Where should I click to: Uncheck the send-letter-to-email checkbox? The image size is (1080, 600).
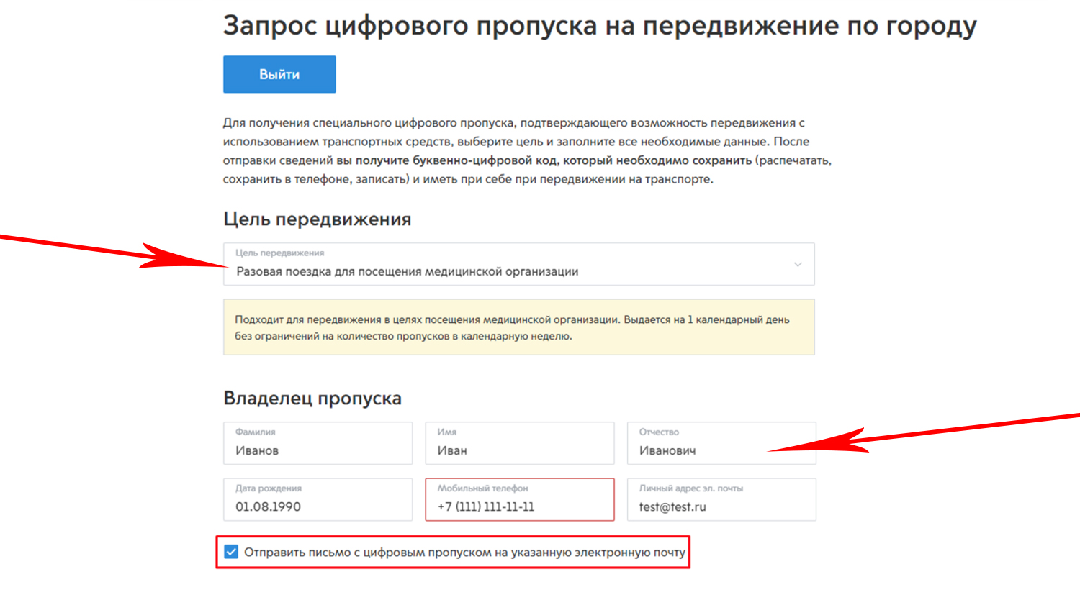coord(231,552)
